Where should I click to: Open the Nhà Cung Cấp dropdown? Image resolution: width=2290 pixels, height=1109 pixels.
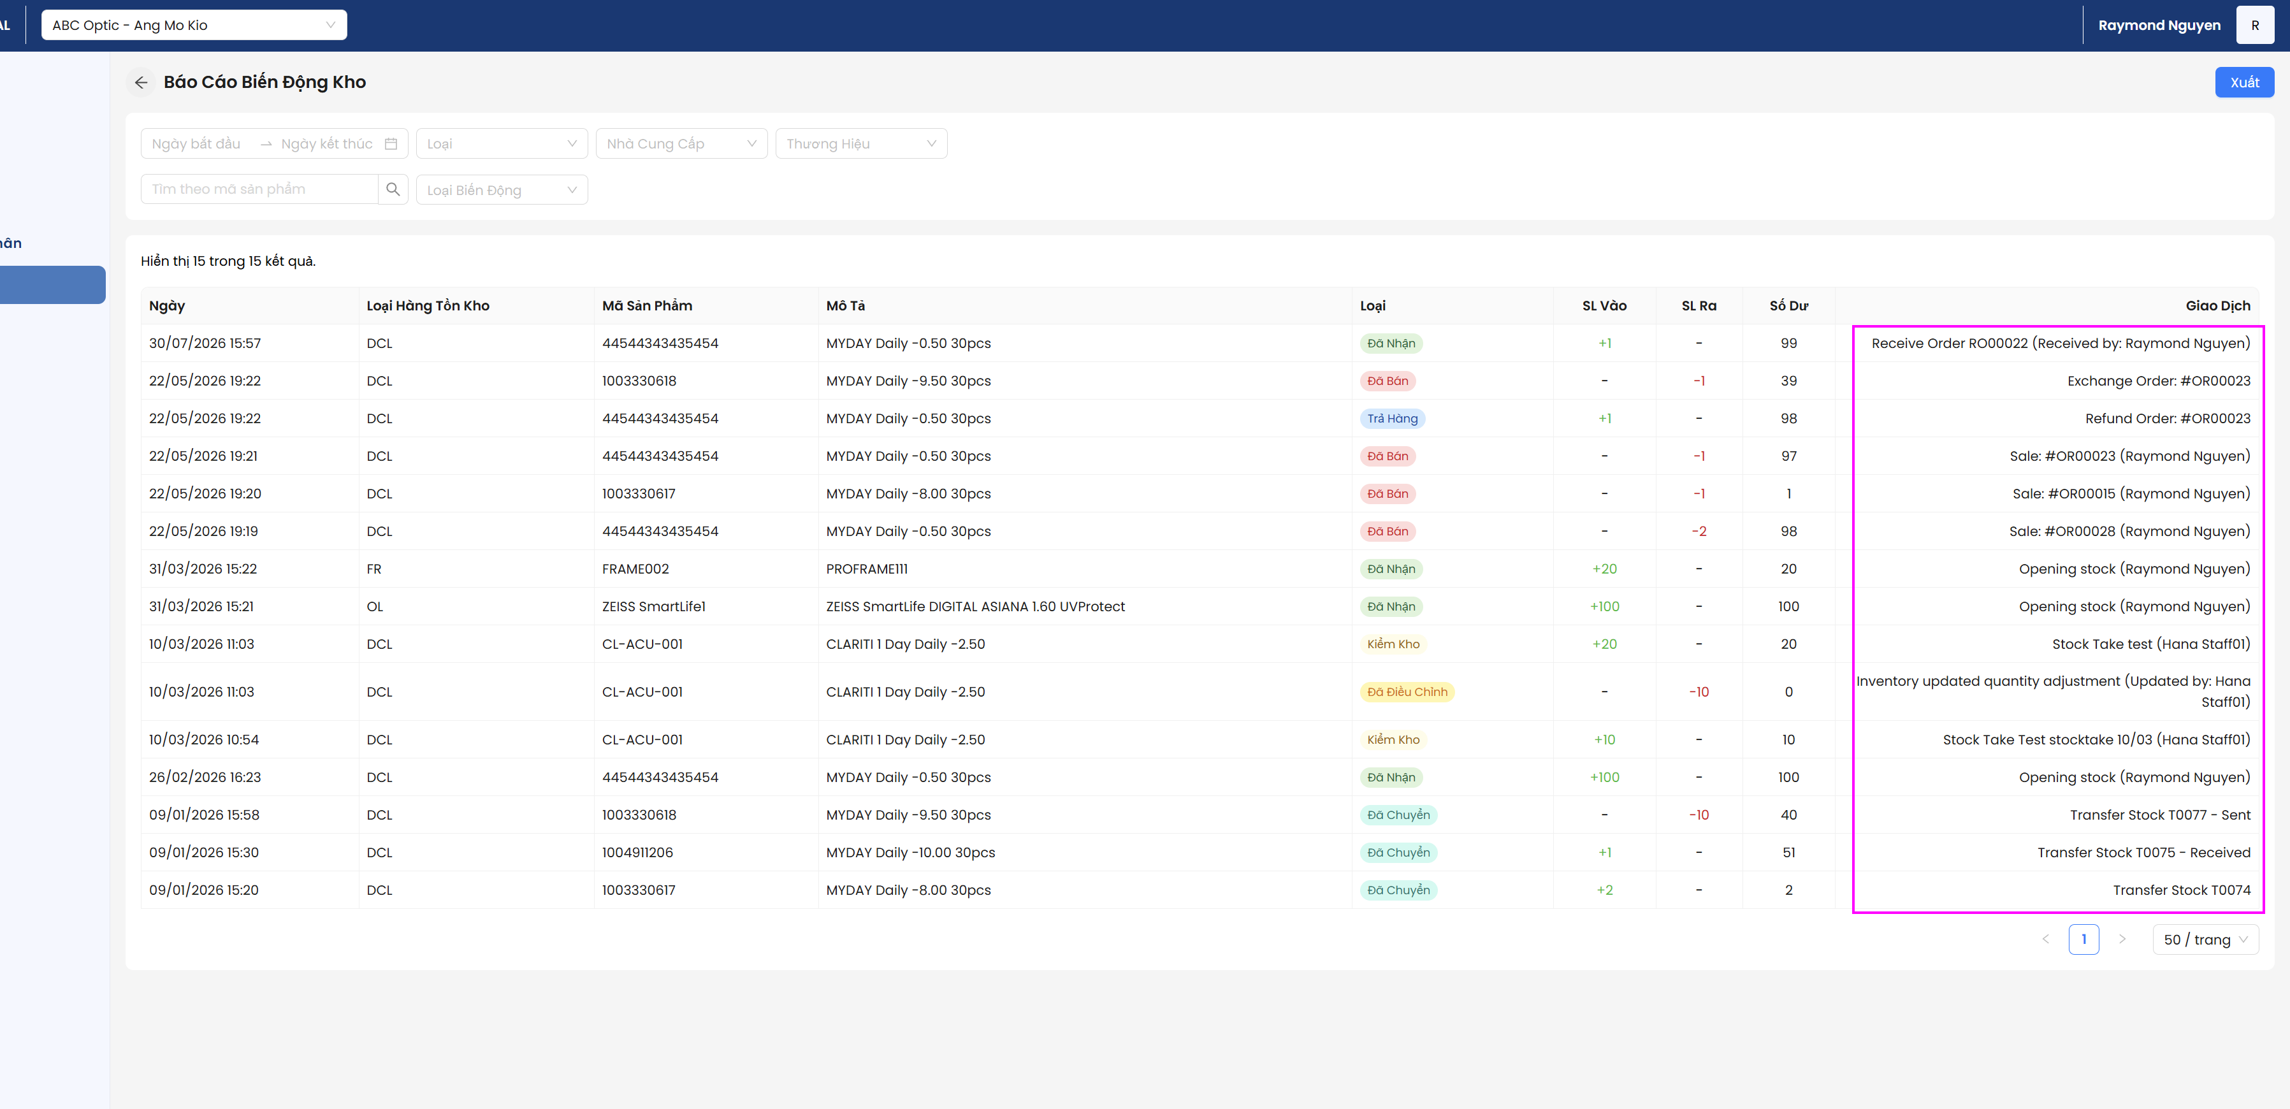click(681, 144)
